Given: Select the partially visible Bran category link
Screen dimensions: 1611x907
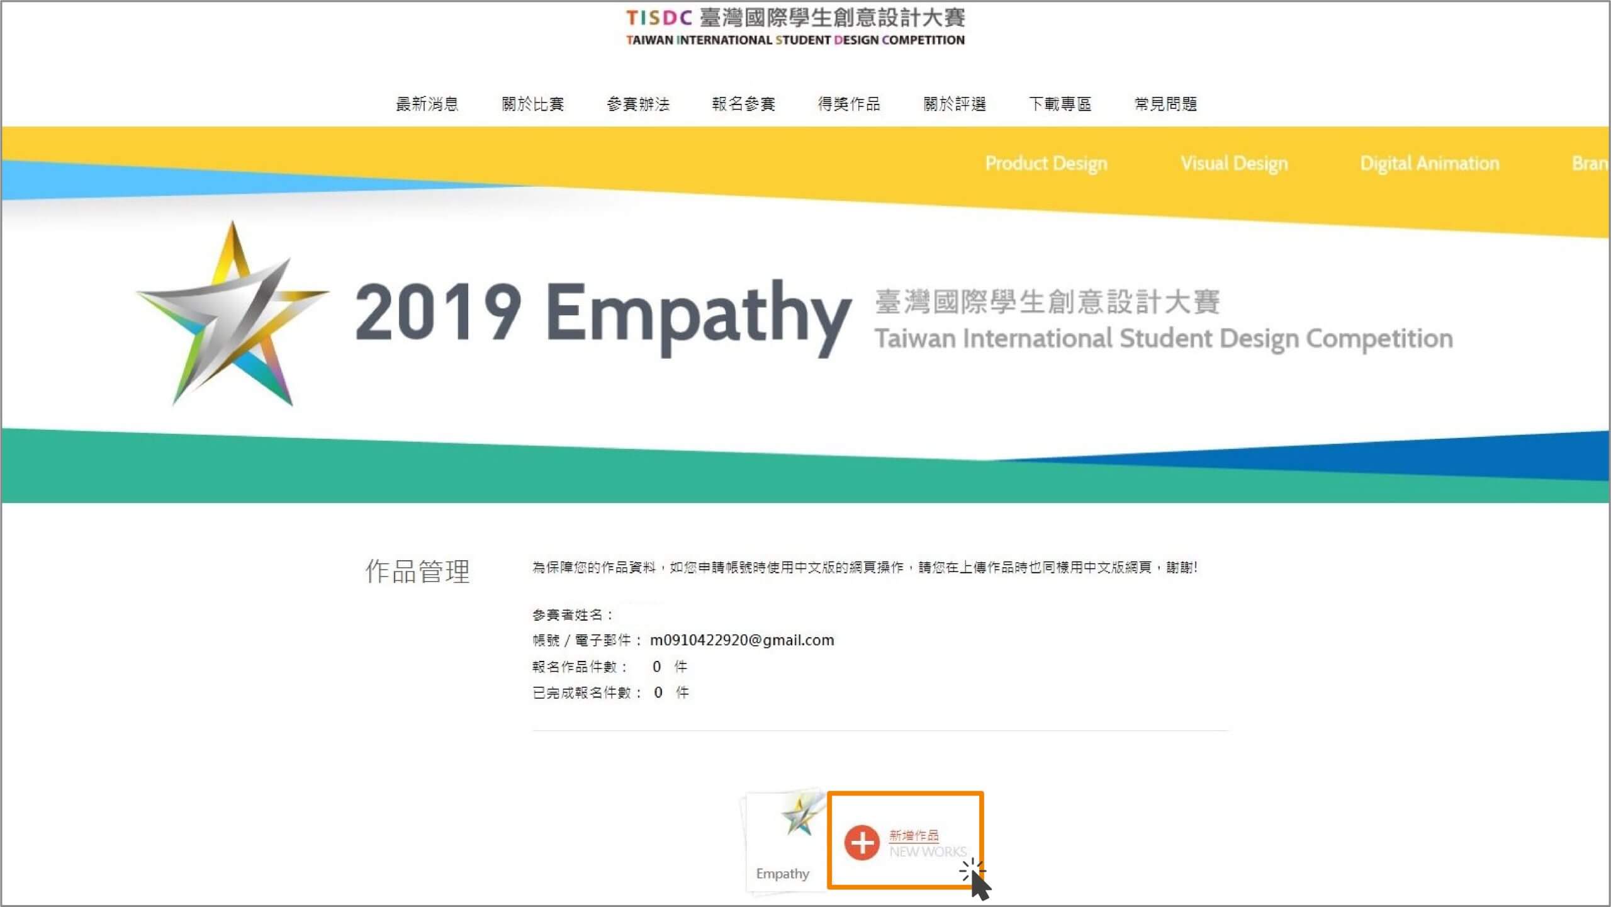Looking at the screenshot, I should click(1590, 164).
